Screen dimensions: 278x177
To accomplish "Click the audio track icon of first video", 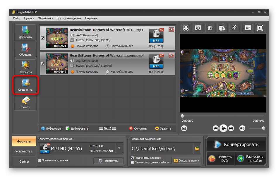I will pos(72,35).
